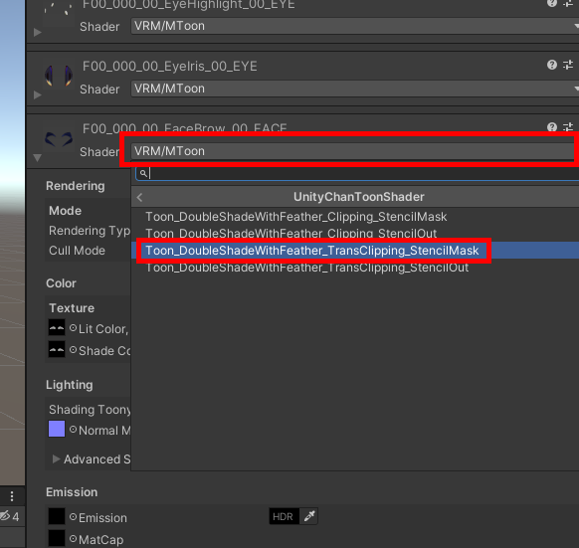579x548 pixels.
Task: Click the F00_000_00_EyeIris_00_EYE material name
Action: pos(170,67)
